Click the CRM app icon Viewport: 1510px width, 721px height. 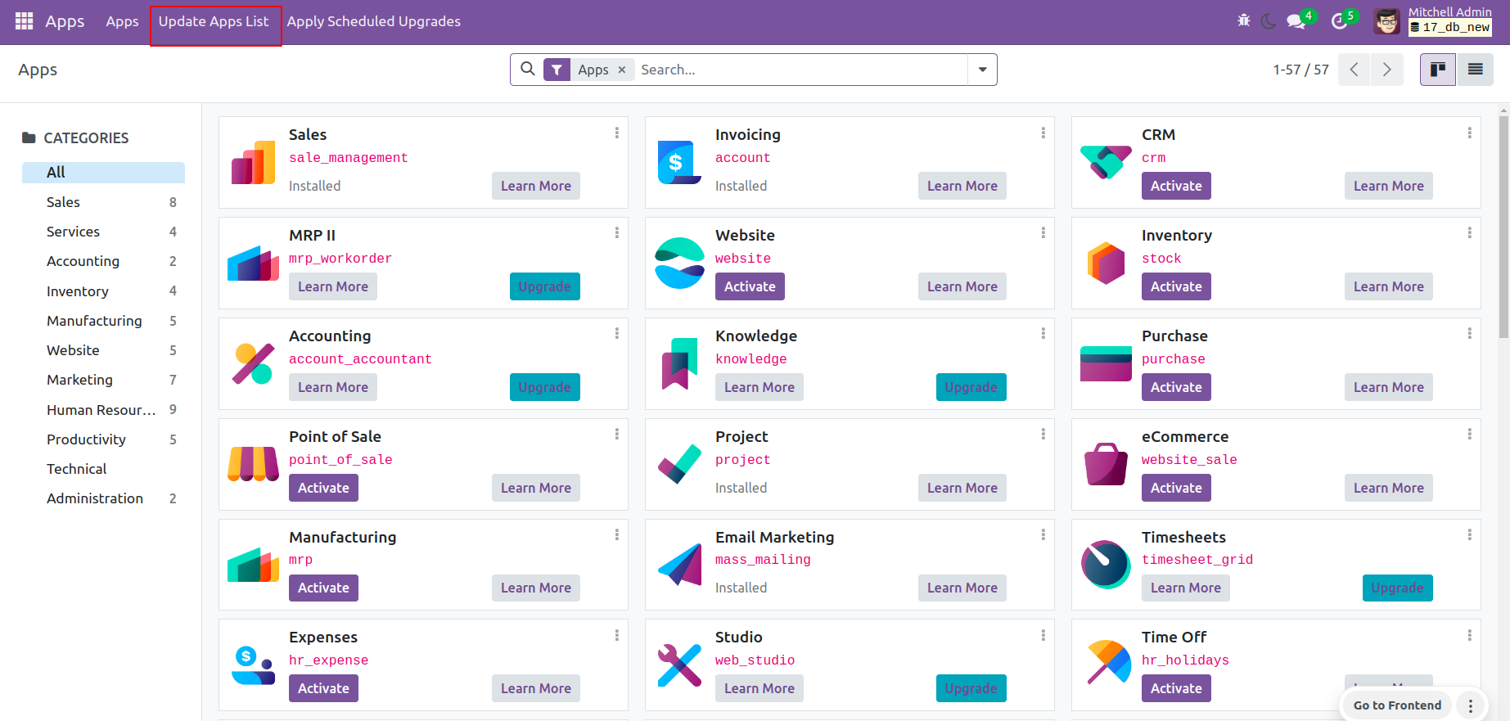[x=1107, y=162]
